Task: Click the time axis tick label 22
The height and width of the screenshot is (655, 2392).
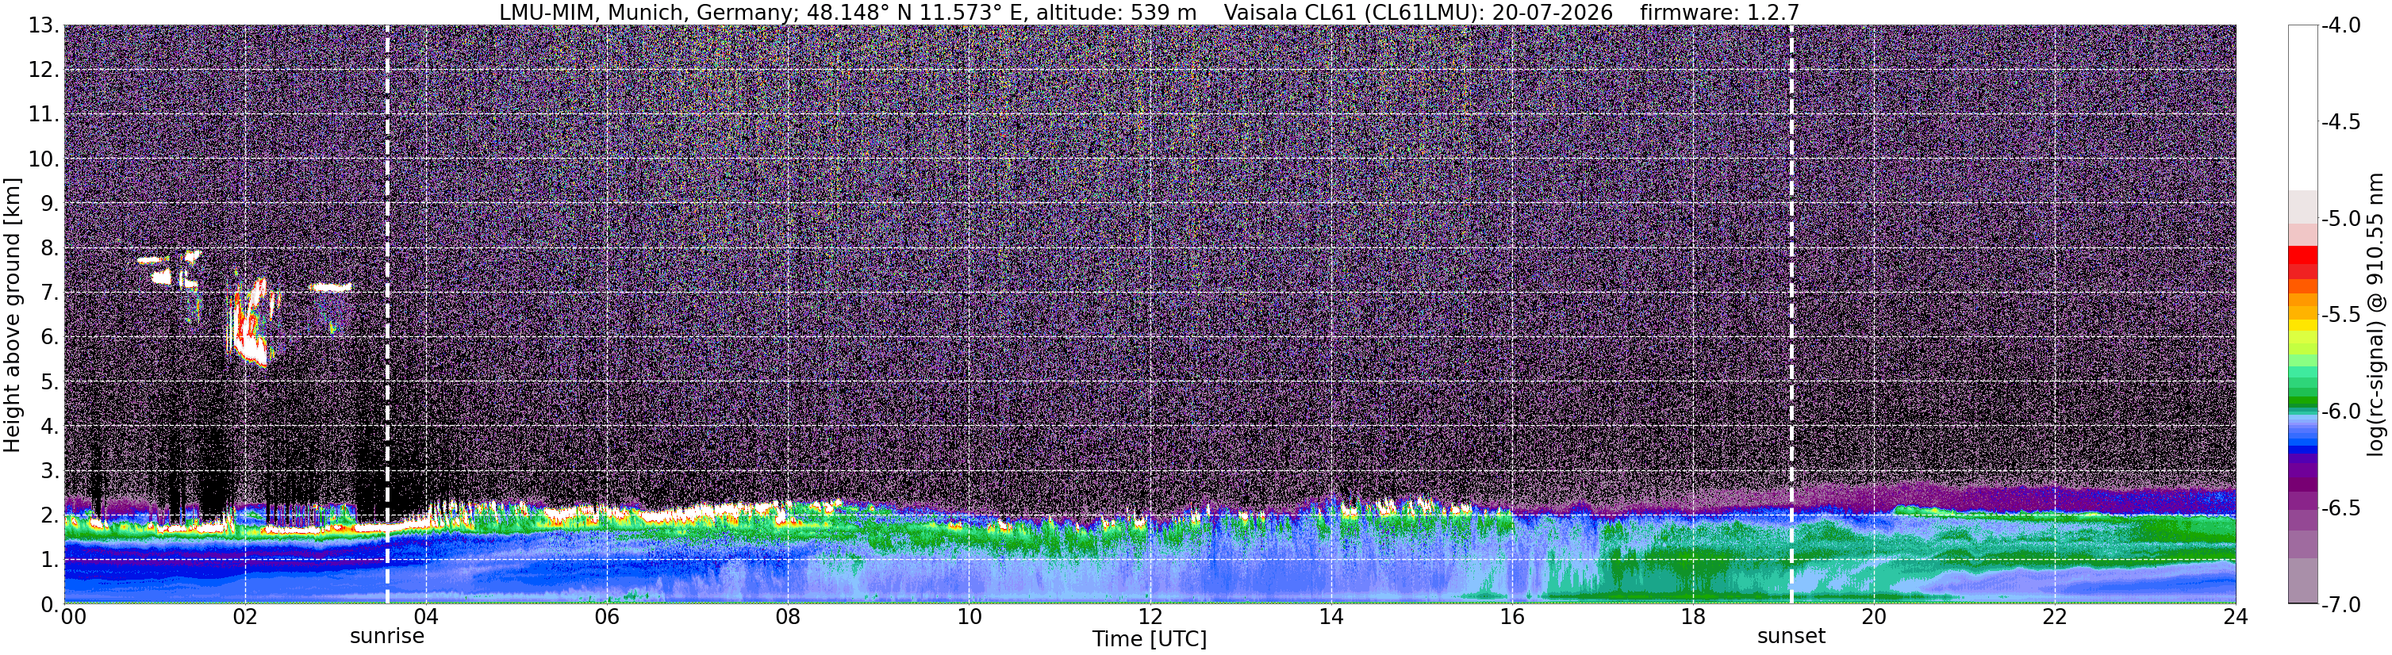Action: pyautogui.click(x=2056, y=617)
